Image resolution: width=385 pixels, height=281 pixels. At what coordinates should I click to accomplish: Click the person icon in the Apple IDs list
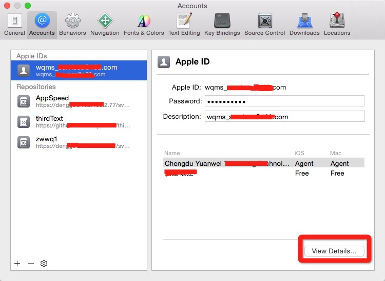tap(24, 71)
